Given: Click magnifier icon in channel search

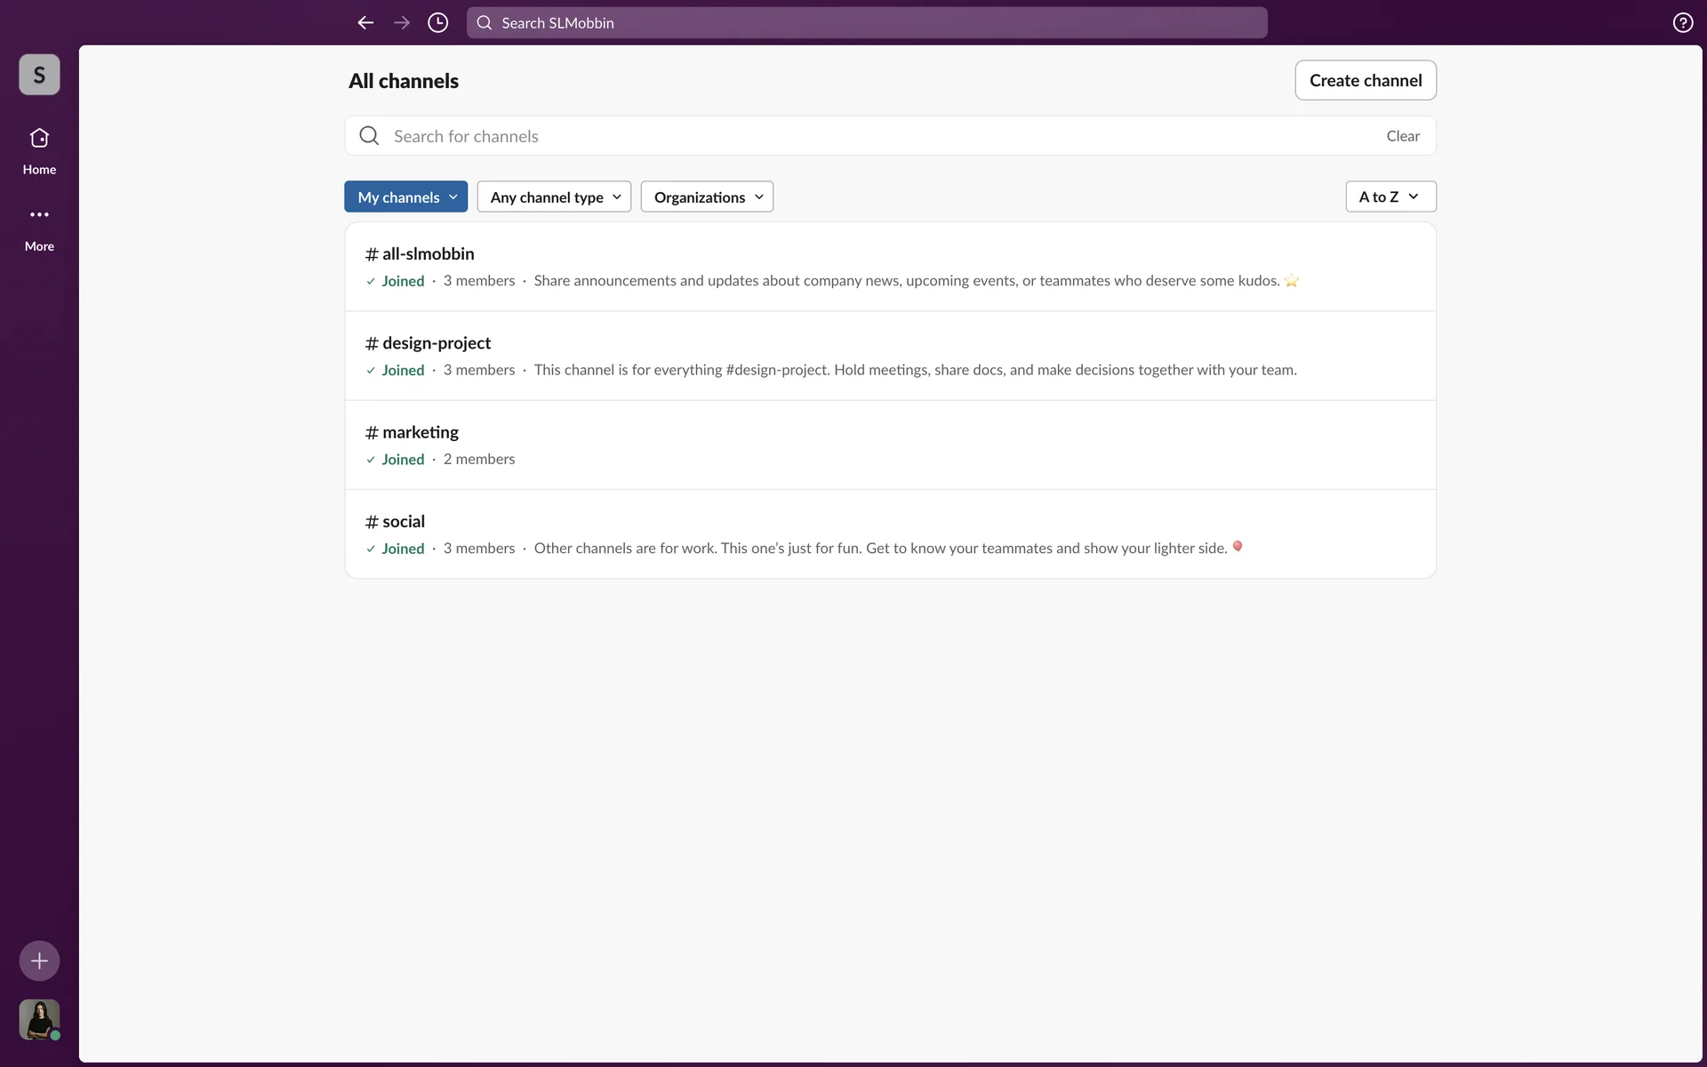Looking at the screenshot, I should pos(369,136).
